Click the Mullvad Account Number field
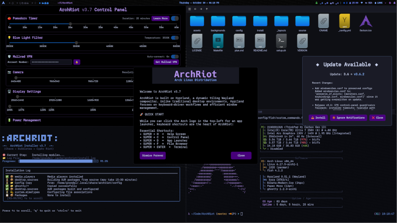The image size is (397, 223). tap(51, 62)
